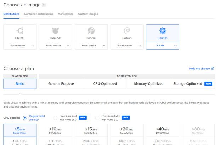Switch to the Container distributions tab

(39, 14)
